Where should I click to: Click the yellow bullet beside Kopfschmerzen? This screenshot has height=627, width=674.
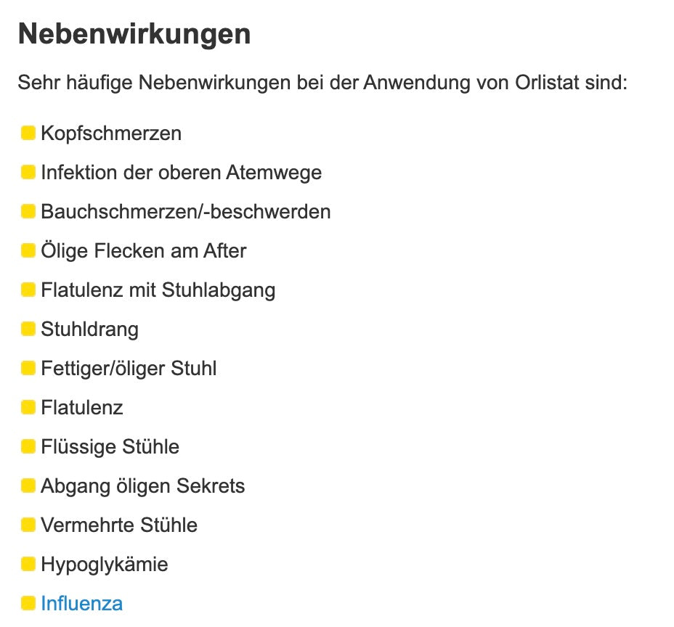pos(28,133)
